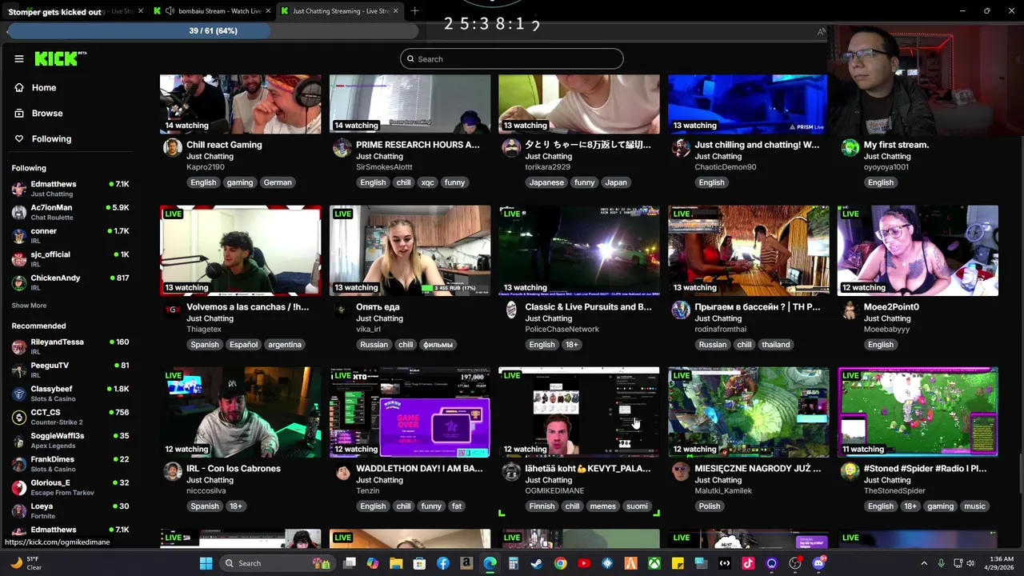The image size is (1024, 576).
Task: Open YouTube from the taskbar
Action: [583, 563]
